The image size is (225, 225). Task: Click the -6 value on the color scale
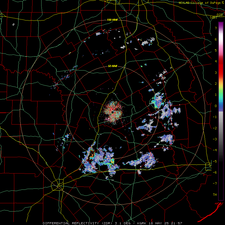(215, 172)
